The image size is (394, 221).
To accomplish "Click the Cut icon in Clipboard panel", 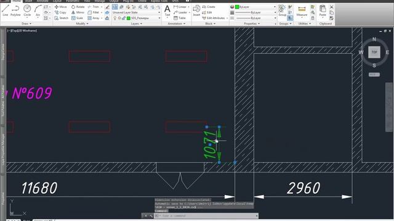I will [x=332, y=7].
